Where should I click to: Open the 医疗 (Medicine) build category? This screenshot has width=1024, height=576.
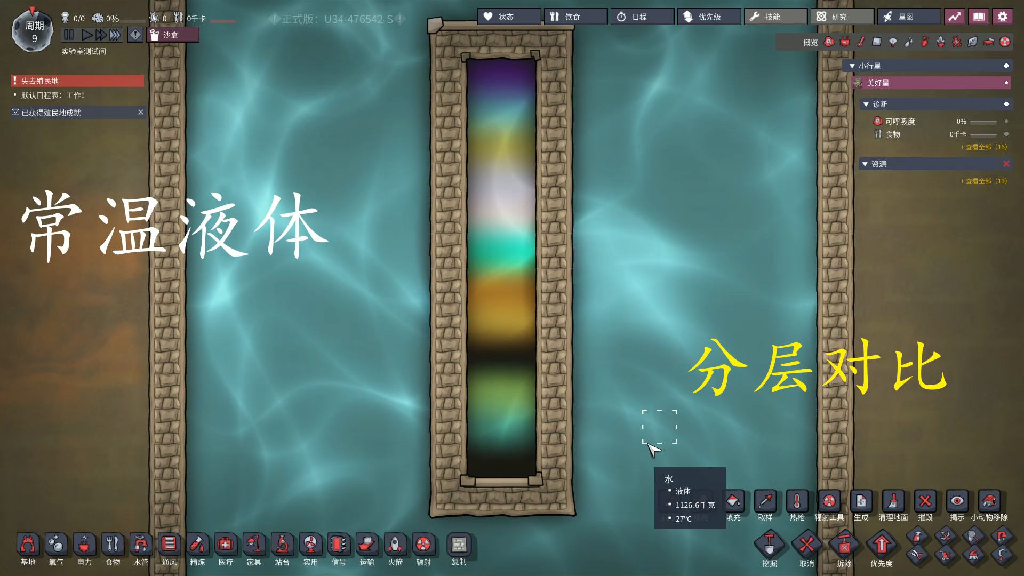tap(226, 545)
